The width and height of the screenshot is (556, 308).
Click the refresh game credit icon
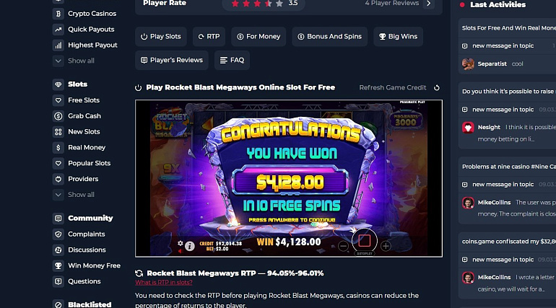[x=437, y=87]
